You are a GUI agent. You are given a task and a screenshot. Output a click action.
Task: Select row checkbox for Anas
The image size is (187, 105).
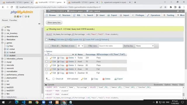(x=47, y=69)
